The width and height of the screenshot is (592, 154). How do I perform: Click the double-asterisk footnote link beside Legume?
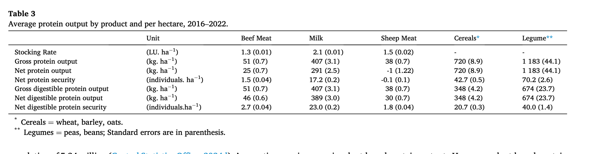pos(549,37)
